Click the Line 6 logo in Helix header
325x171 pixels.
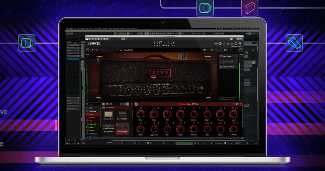click(x=94, y=44)
